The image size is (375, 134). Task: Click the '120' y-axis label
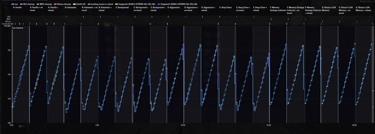(x=9, y=99)
